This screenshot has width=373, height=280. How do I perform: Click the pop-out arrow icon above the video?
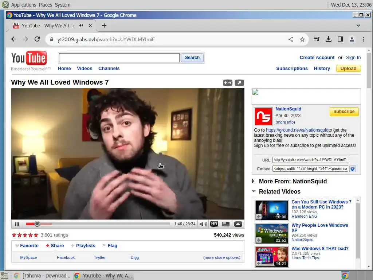pos(239,83)
